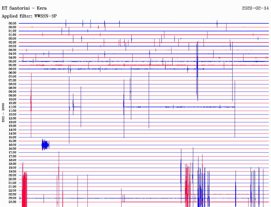Select the 01:00 time label
Screen dimensions: 271x207
coord(12,31)
